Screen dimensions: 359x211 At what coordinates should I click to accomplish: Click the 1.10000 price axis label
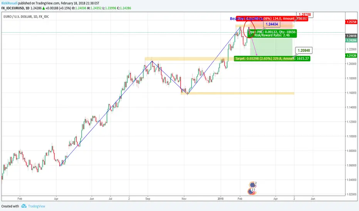click(x=352, y=137)
